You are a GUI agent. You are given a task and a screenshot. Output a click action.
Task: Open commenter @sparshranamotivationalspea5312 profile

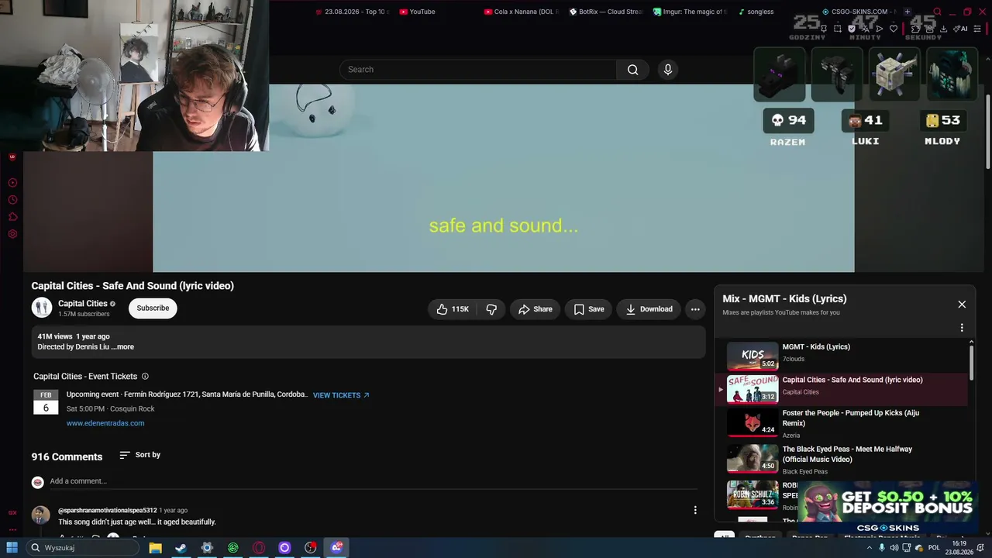(108, 511)
